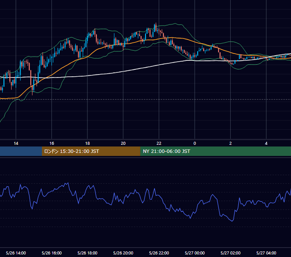291x257 pixels.
Task: Click the 5/26 22:00 time label
Action: click(x=159, y=253)
